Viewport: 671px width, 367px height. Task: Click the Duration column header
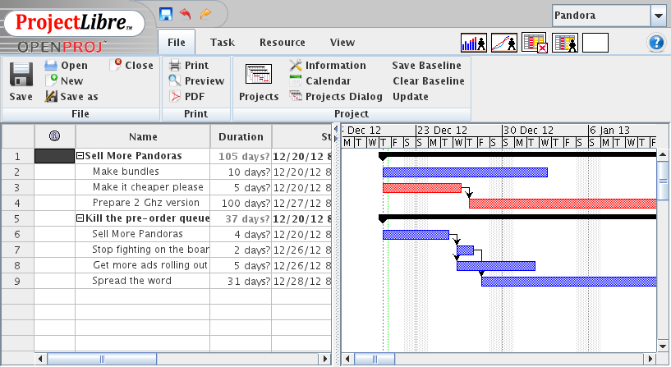point(241,137)
